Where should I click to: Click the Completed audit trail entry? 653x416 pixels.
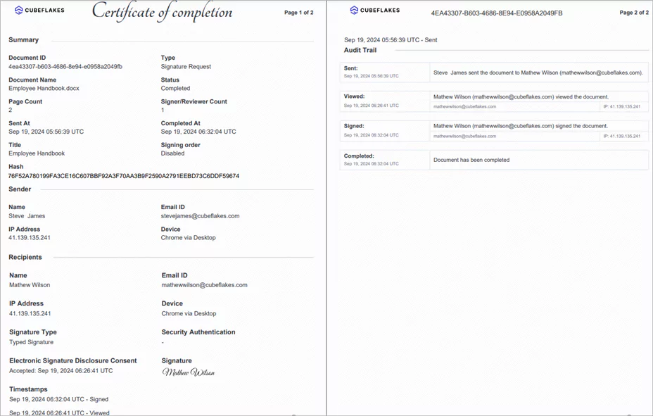click(x=494, y=160)
